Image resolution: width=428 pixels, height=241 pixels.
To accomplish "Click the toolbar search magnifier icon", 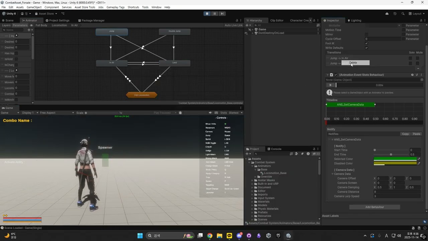I will (403, 14).
